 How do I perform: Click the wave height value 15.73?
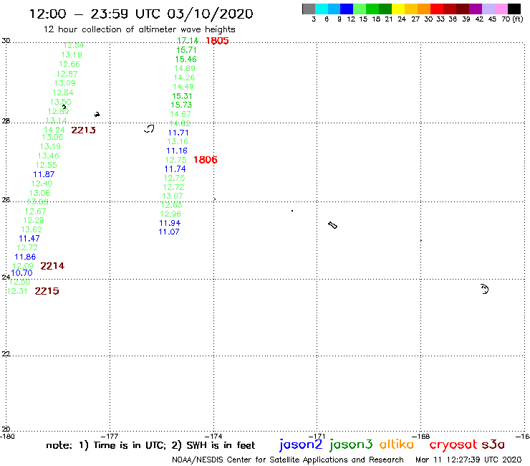click(181, 105)
